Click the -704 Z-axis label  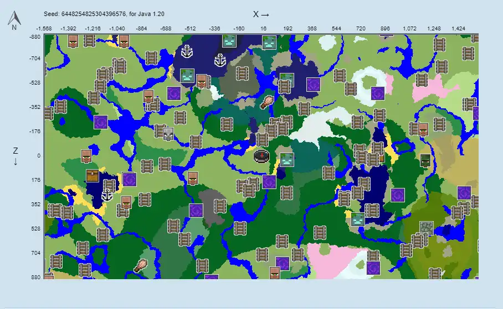click(35, 58)
